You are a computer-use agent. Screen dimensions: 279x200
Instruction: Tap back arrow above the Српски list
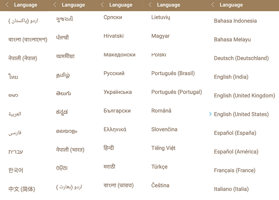[x=102, y=5]
